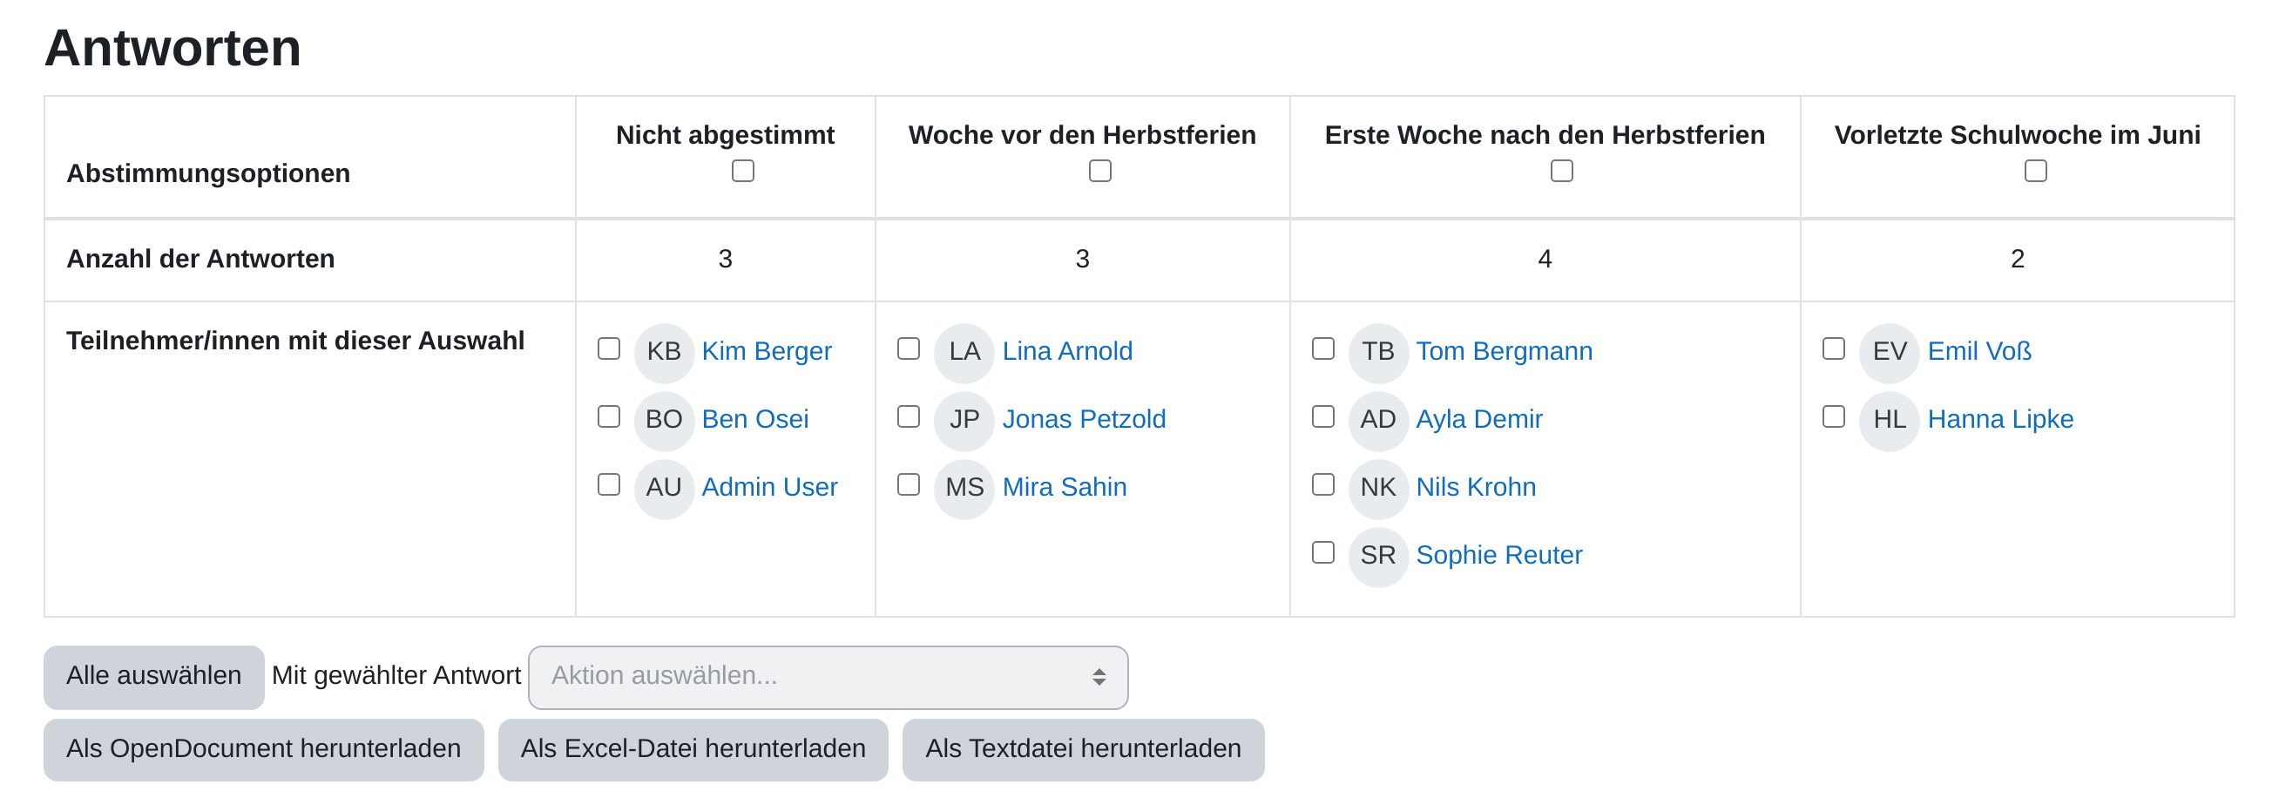Click the BO avatar for Ben Osei

(x=664, y=420)
